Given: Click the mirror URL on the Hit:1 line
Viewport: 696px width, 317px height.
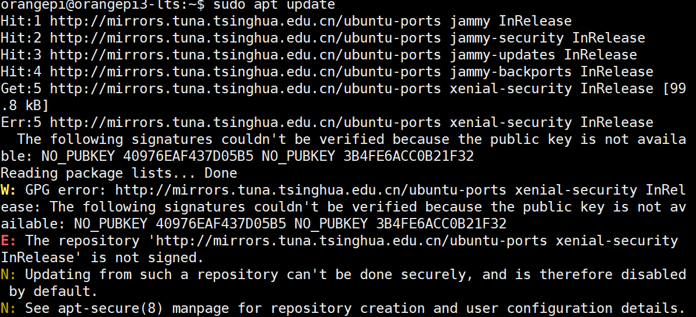Looking at the screenshot, I should click(x=245, y=22).
